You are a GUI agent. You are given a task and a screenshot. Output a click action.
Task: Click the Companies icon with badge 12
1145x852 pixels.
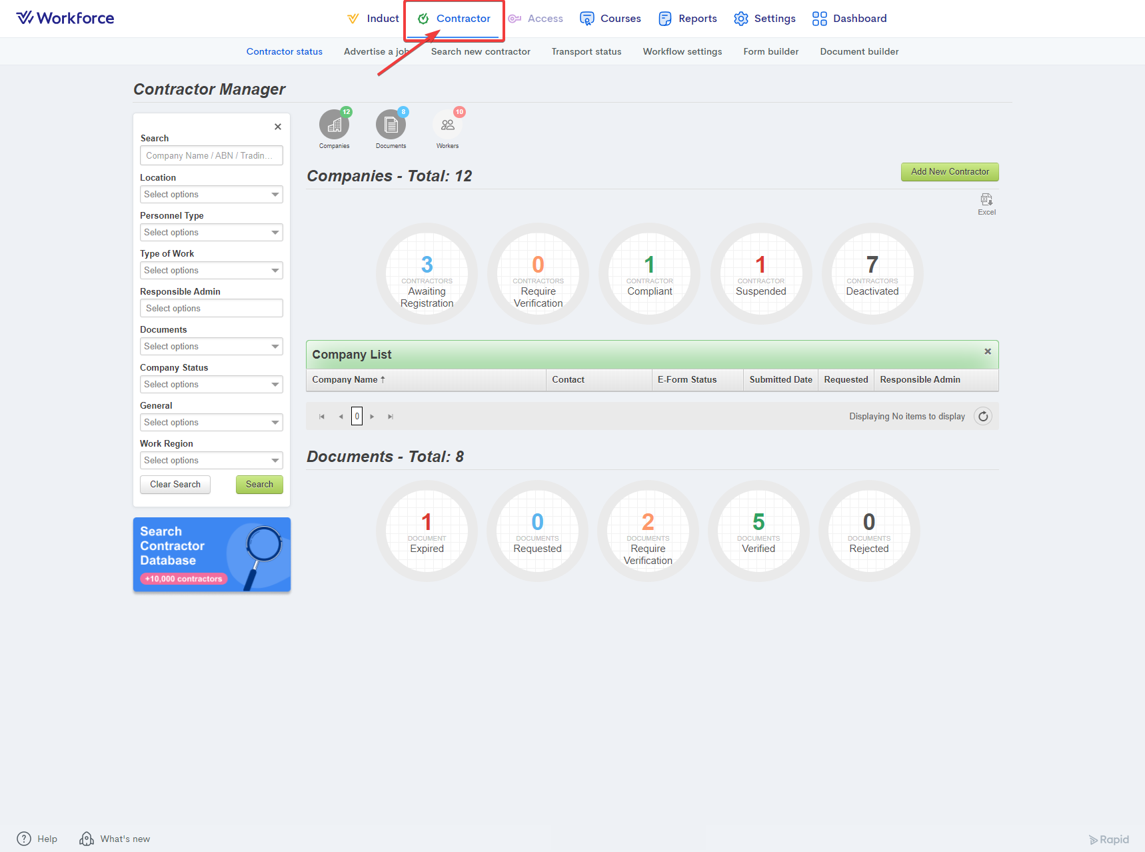pos(334,125)
